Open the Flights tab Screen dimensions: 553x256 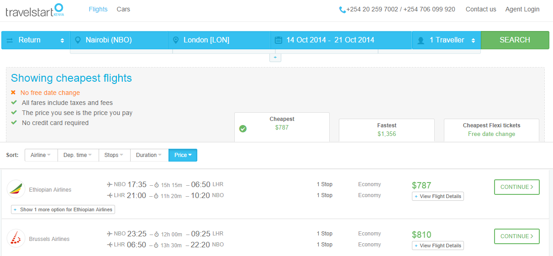(x=98, y=9)
